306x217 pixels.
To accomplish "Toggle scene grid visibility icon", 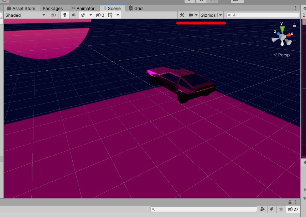I will point(110,15).
